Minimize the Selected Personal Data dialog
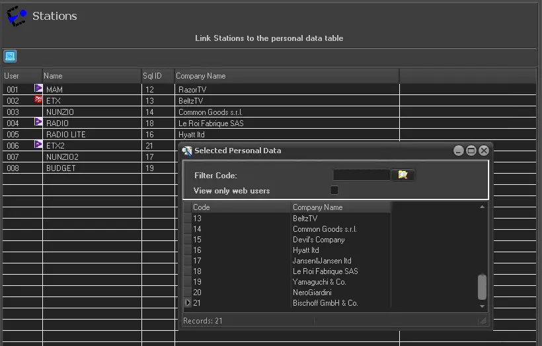542x346 pixels. click(459, 151)
